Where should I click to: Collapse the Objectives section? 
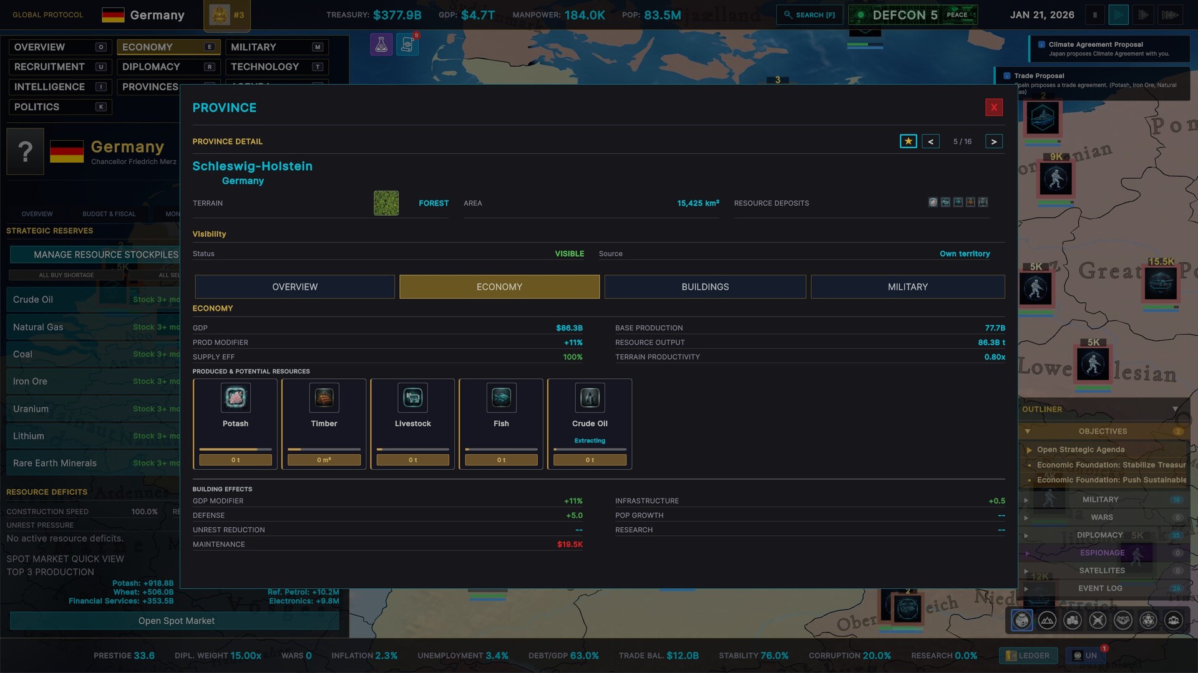coord(1028,431)
